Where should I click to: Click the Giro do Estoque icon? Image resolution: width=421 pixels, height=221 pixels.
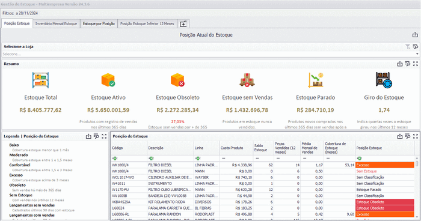(384, 80)
